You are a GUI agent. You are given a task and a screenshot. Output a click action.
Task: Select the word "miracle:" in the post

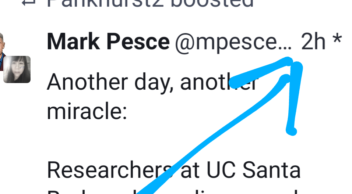coord(87,111)
